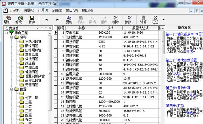Click row 15 螺旋钢管 name cell

[x=81, y=97]
